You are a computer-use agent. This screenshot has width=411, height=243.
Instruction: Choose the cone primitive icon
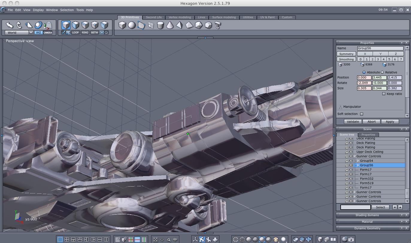pos(170,25)
